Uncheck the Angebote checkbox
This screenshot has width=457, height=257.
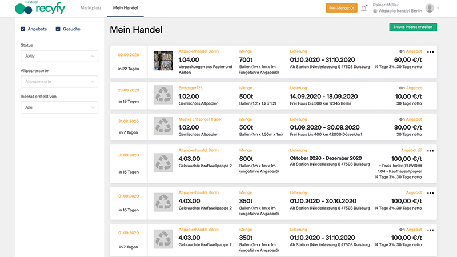pyautogui.click(x=23, y=29)
